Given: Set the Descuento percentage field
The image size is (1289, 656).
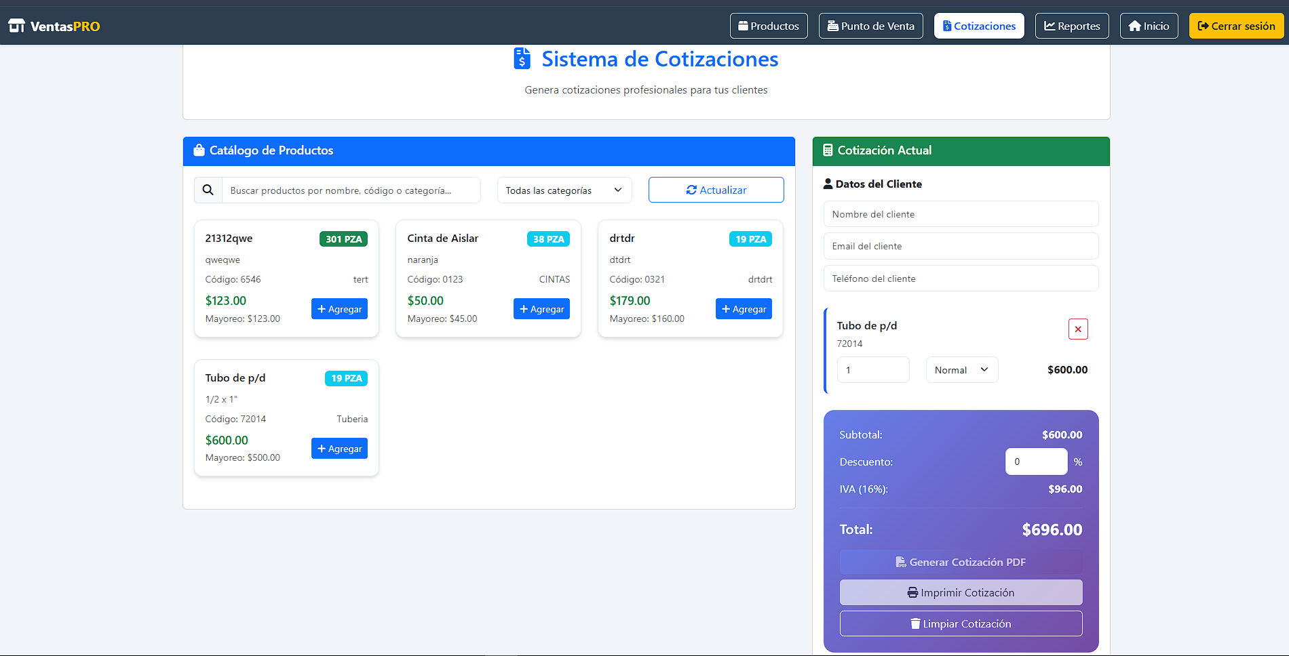Looking at the screenshot, I should (x=1036, y=462).
